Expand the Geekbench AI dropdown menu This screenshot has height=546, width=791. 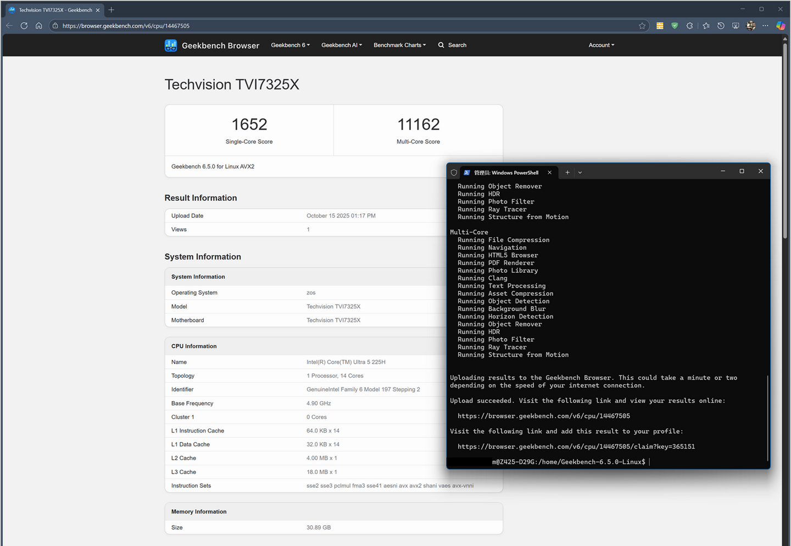click(341, 46)
